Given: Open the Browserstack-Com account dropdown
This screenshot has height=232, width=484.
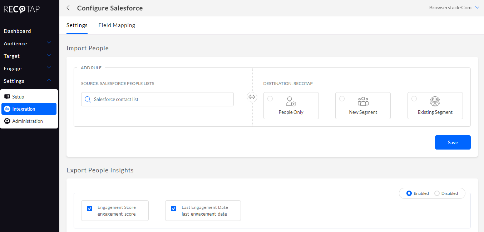Looking at the screenshot, I should (x=454, y=7).
